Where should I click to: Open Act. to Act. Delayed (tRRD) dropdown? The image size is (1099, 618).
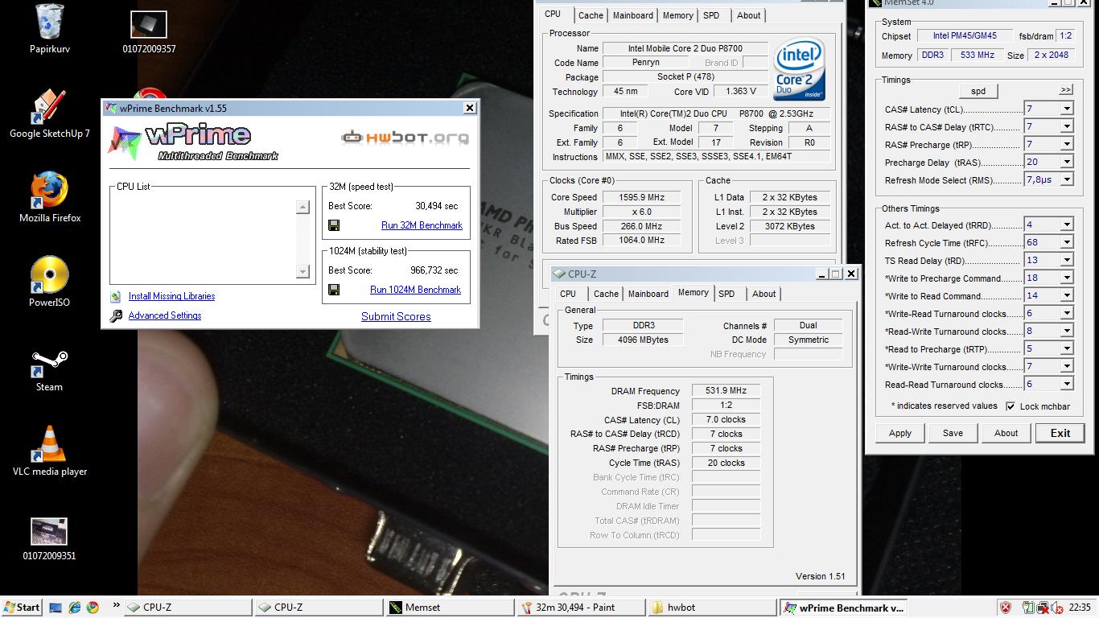click(1067, 225)
